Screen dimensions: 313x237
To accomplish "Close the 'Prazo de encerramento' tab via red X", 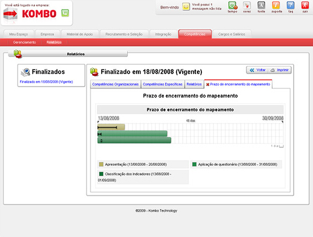I will pyautogui.click(x=208, y=84).
